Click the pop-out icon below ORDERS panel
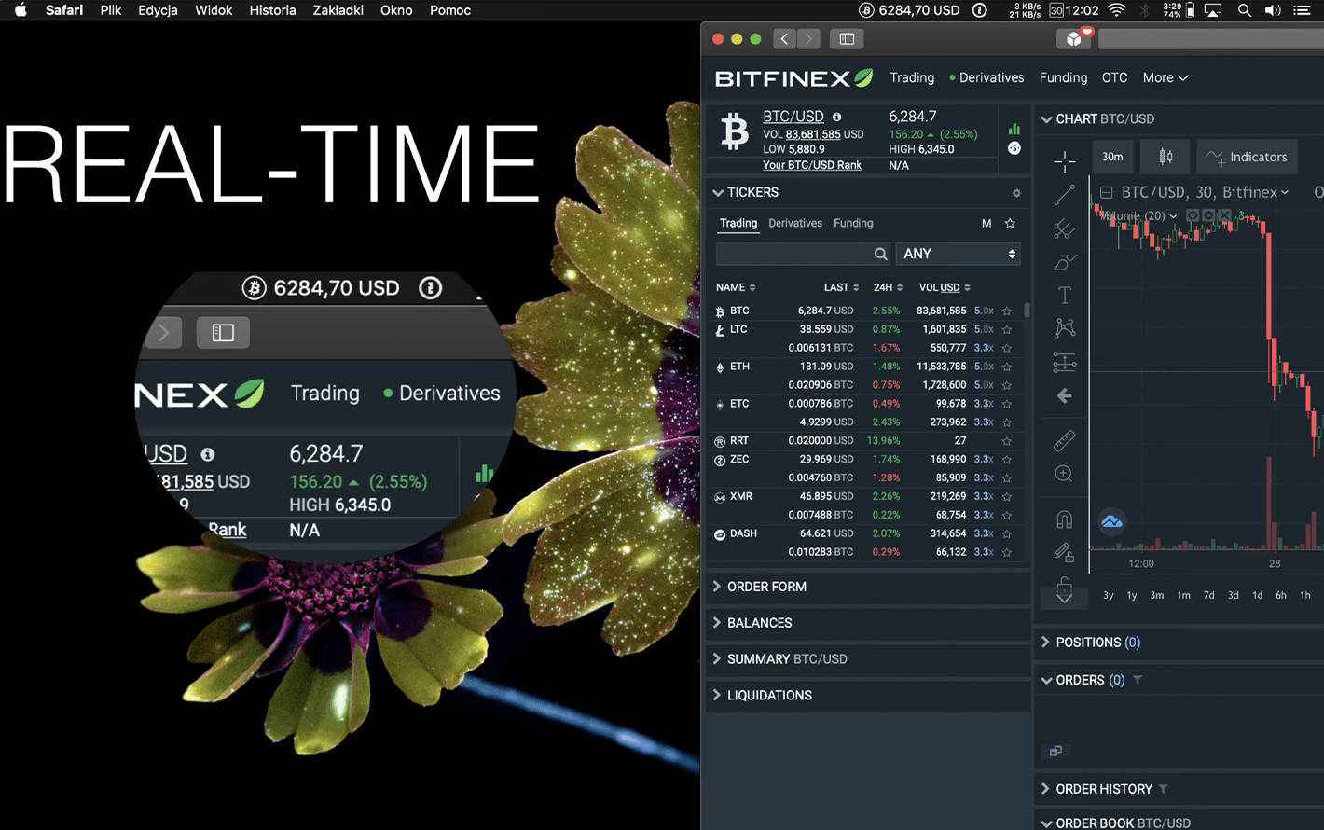 pos(1055,751)
